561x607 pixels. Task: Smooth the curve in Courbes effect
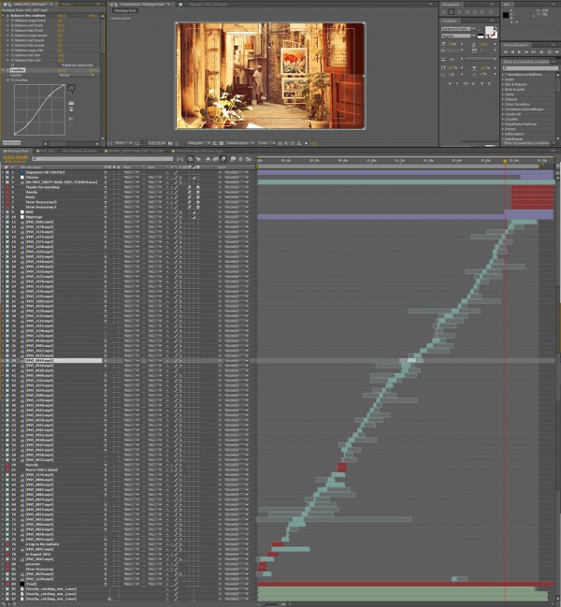(71, 119)
